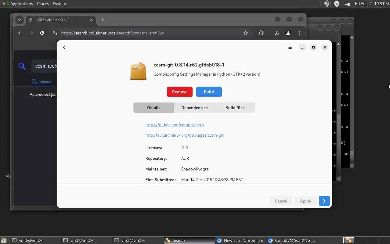Click the key tray icon
390x244 pixels.
click(x=347, y=4)
